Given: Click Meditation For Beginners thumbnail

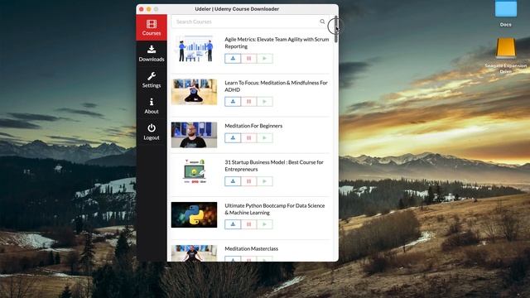Looking at the screenshot, I should [x=194, y=135].
